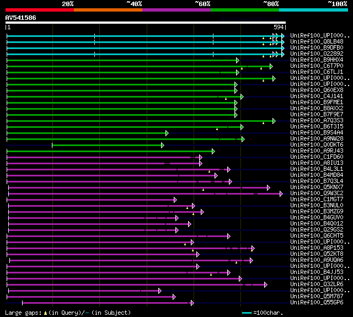Screen dimensions: 353x317
Task: Click the orange ~40% identity legend segment
Action: [108, 10]
